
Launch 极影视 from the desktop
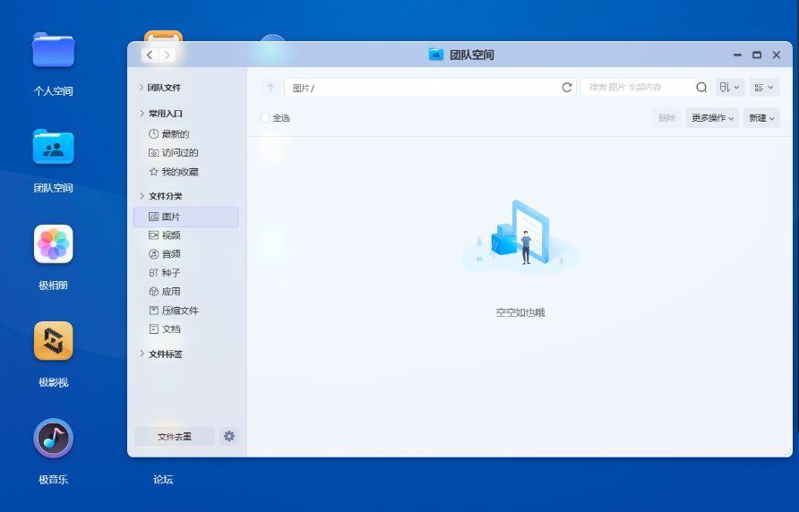coord(54,341)
